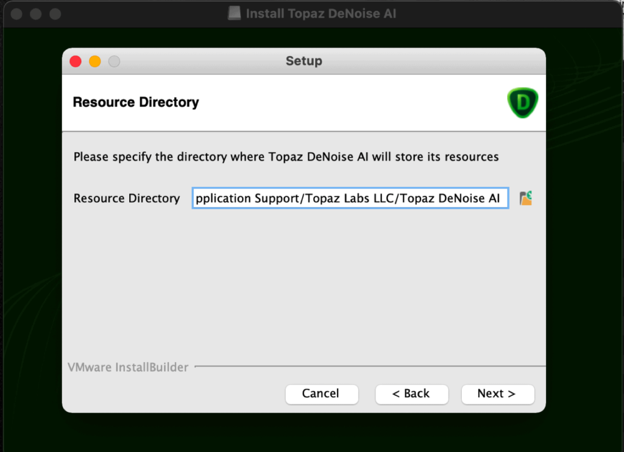
Task: Click the Resource Directory field label
Action: 126,198
